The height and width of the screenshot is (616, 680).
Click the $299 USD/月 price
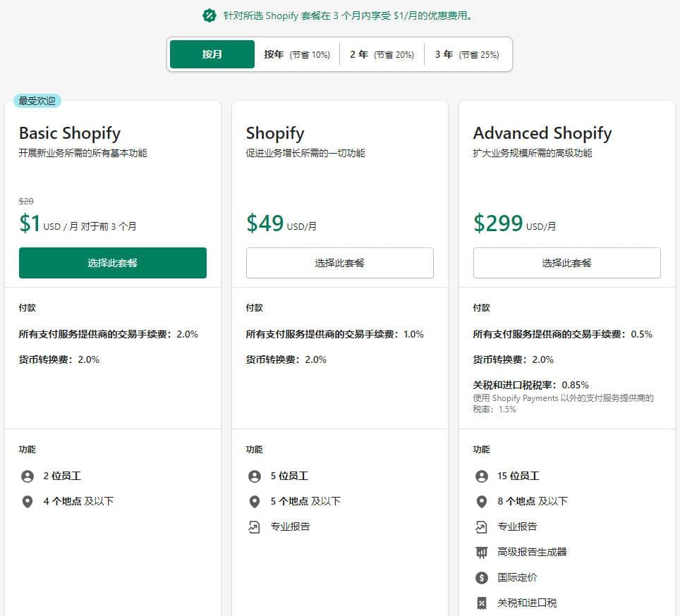coord(514,224)
